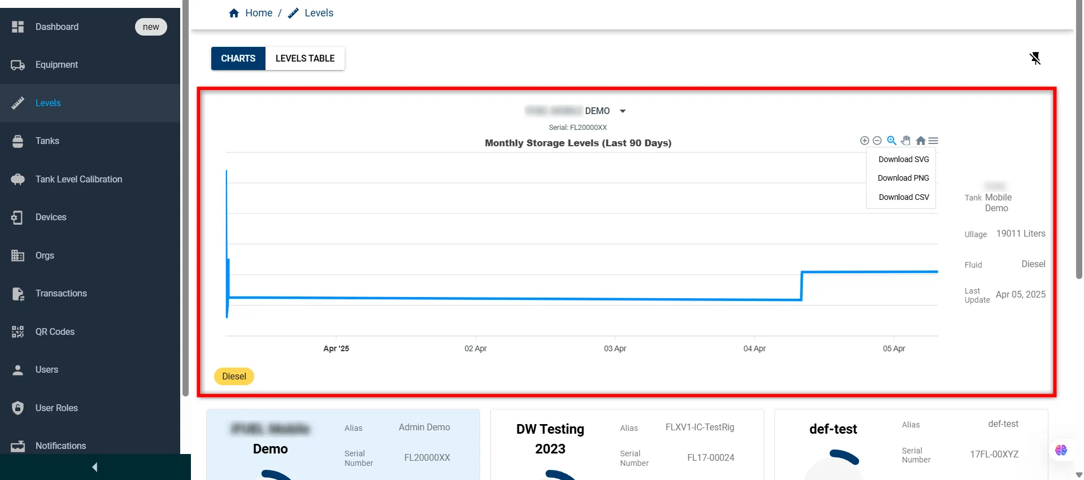The image size is (1084, 480).
Task: Switch to the LEVELS TABLE tab
Action: [x=305, y=58]
